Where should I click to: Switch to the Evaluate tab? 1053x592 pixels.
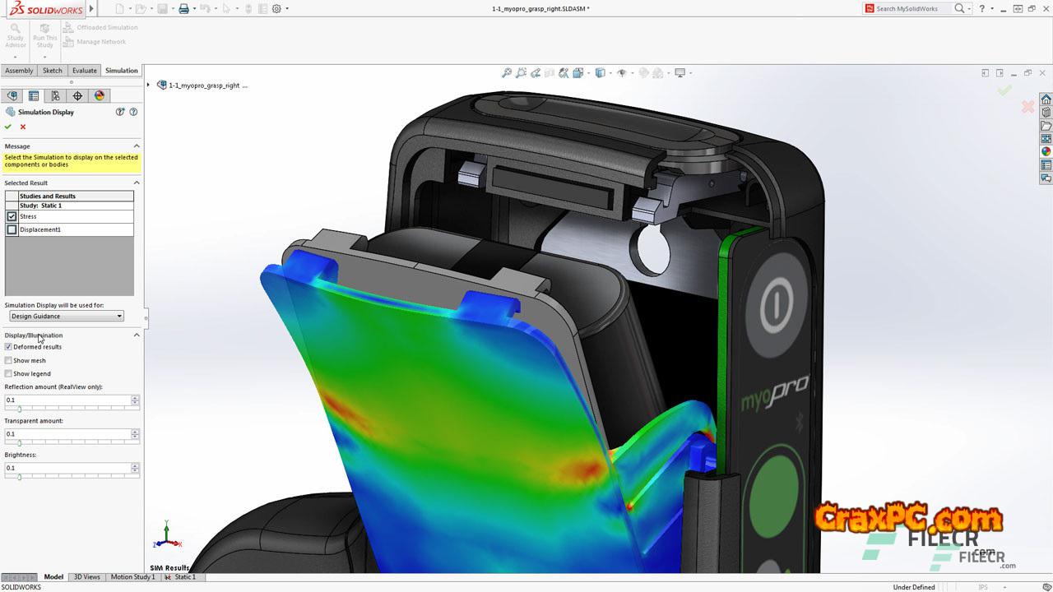pyautogui.click(x=84, y=71)
